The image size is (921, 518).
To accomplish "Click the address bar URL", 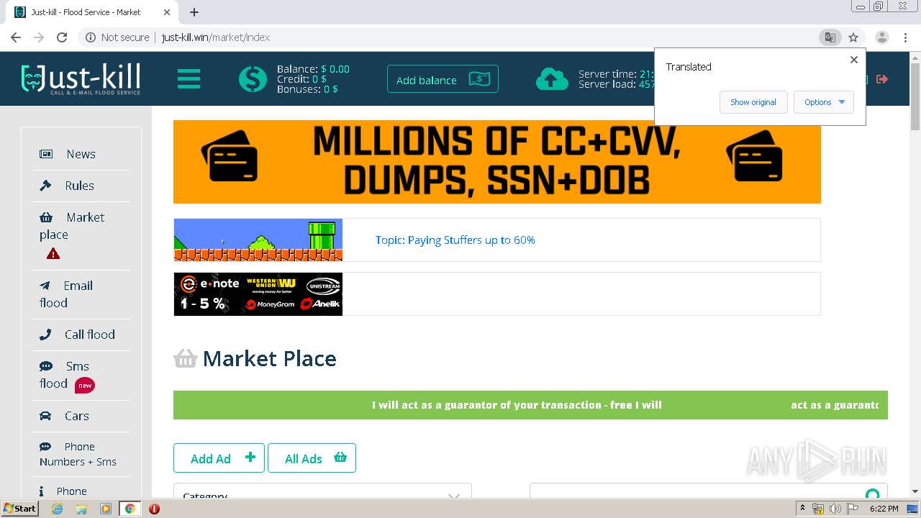I will pyautogui.click(x=216, y=37).
